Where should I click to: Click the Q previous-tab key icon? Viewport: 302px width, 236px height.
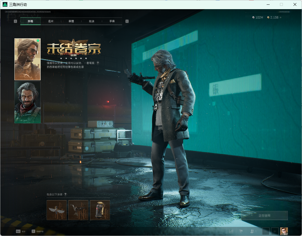pos(15,21)
